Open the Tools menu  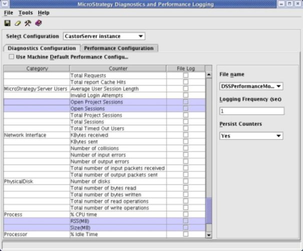26,13
